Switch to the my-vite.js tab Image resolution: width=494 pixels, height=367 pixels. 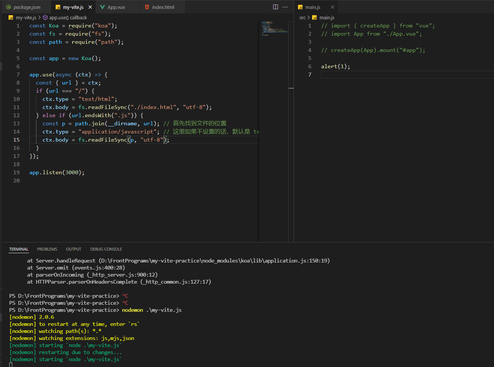tap(73, 7)
